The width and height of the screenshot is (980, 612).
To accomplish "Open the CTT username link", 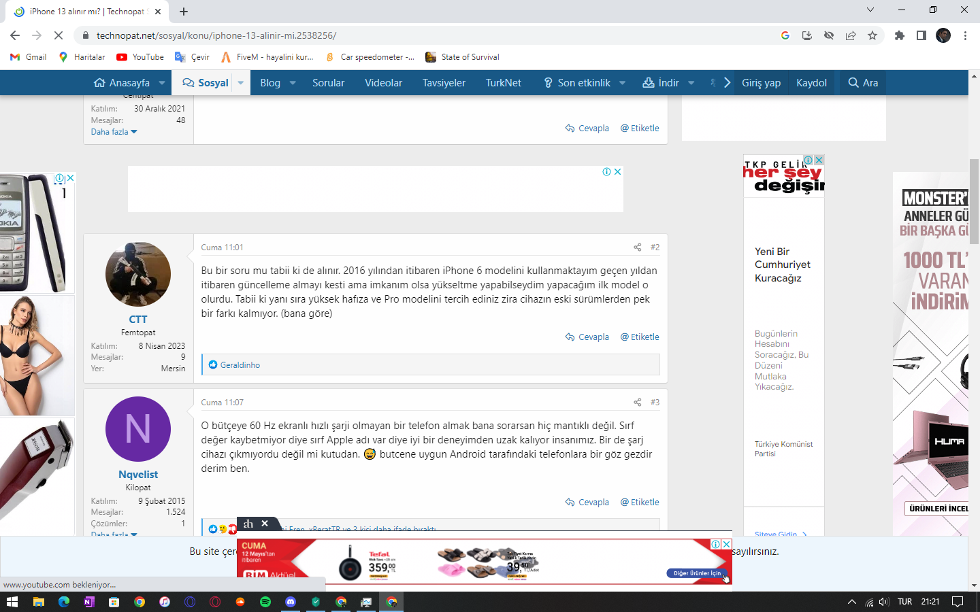I will coord(138,320).
